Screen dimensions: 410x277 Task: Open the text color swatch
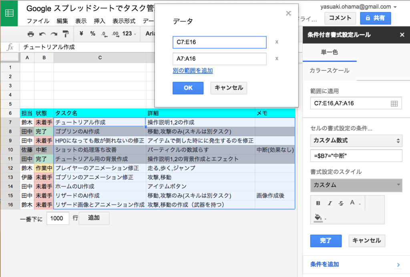(352, 203)
